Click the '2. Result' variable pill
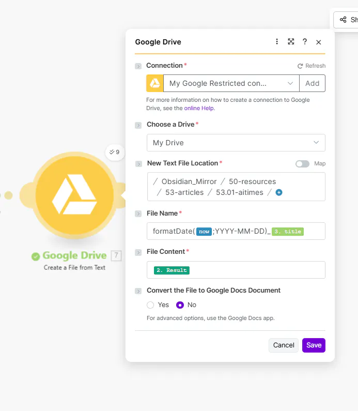This screenshot has width=358, height=411. [x=172, y=270]
